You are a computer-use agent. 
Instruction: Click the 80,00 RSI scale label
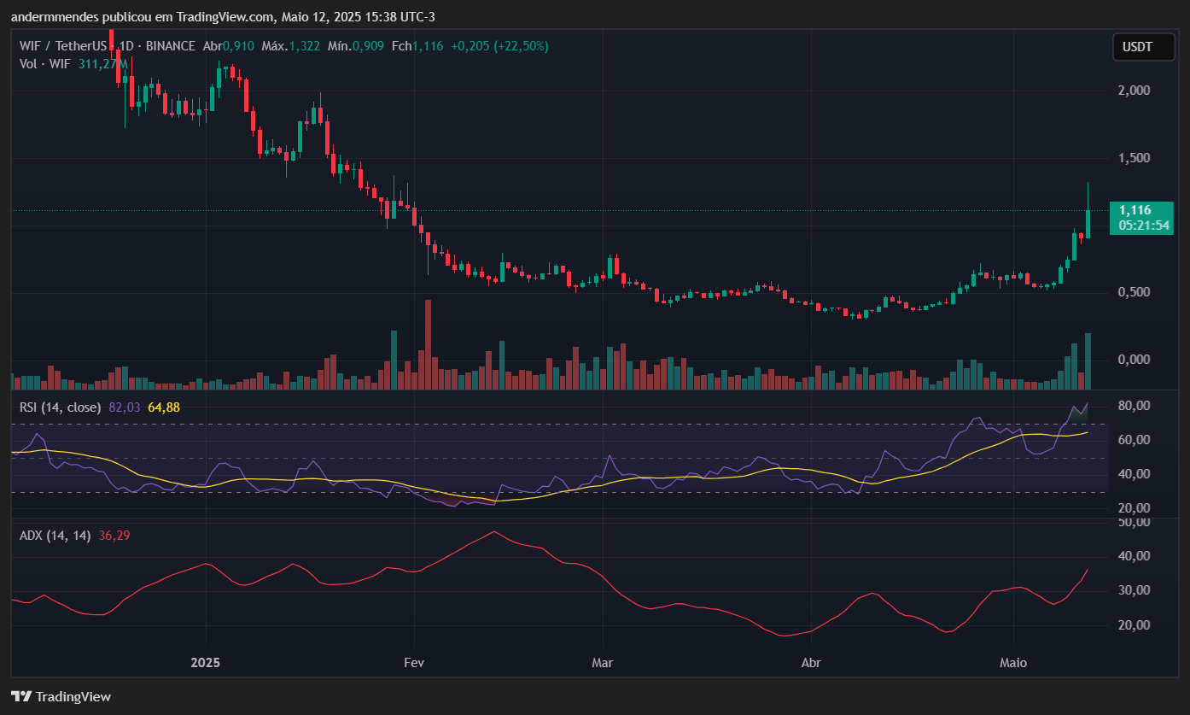[1136, 405]
